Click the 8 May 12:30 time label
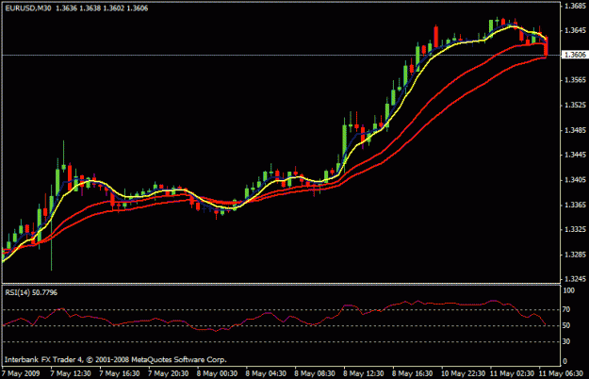 click(364, 373)
